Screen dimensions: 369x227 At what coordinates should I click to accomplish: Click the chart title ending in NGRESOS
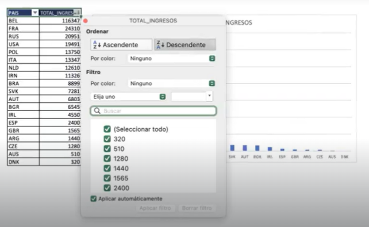[239, 22]
